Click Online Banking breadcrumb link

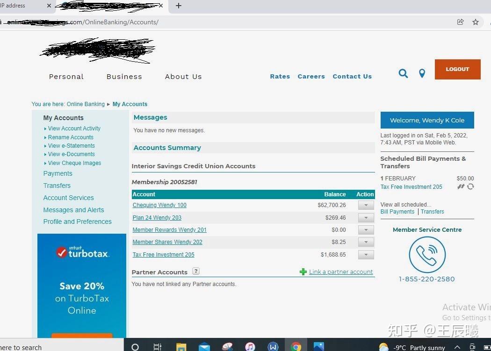(86, 104)
